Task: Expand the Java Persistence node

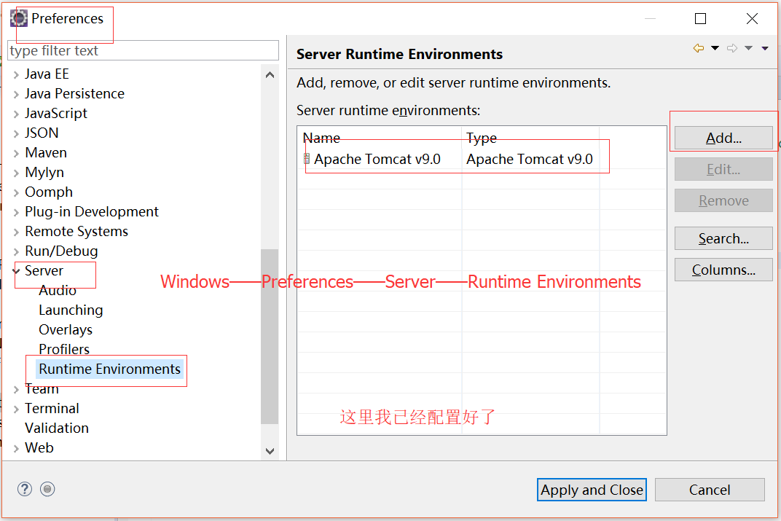Action: pos(16,94)
